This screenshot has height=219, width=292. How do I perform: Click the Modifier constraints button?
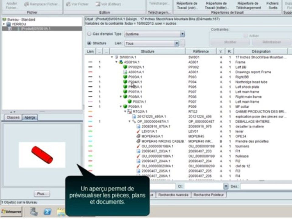tap(230, 42)
